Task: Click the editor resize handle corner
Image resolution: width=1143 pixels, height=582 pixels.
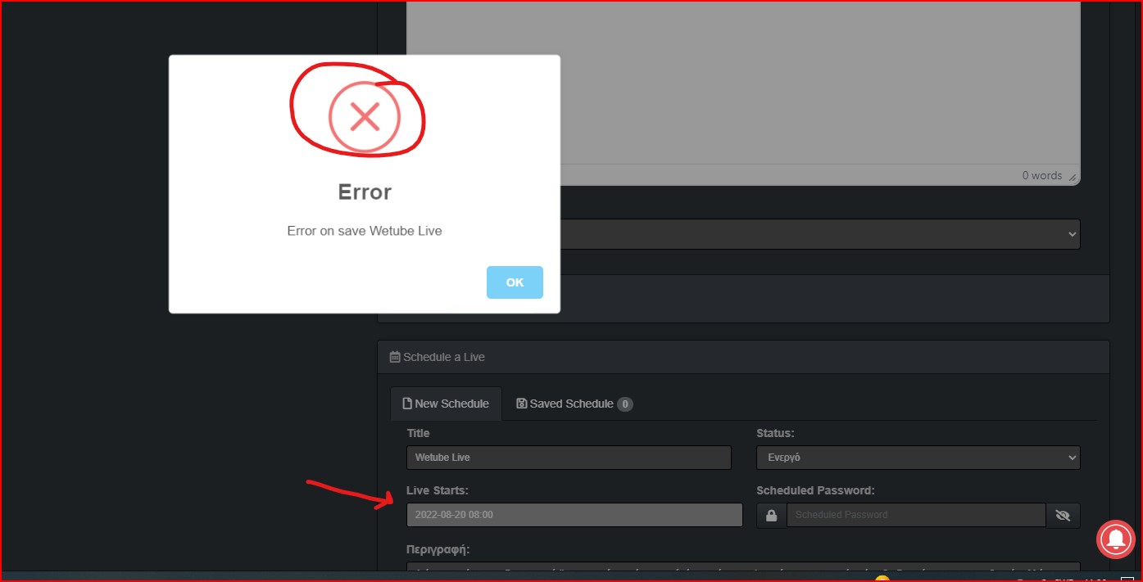Action: click(1073, 177)
